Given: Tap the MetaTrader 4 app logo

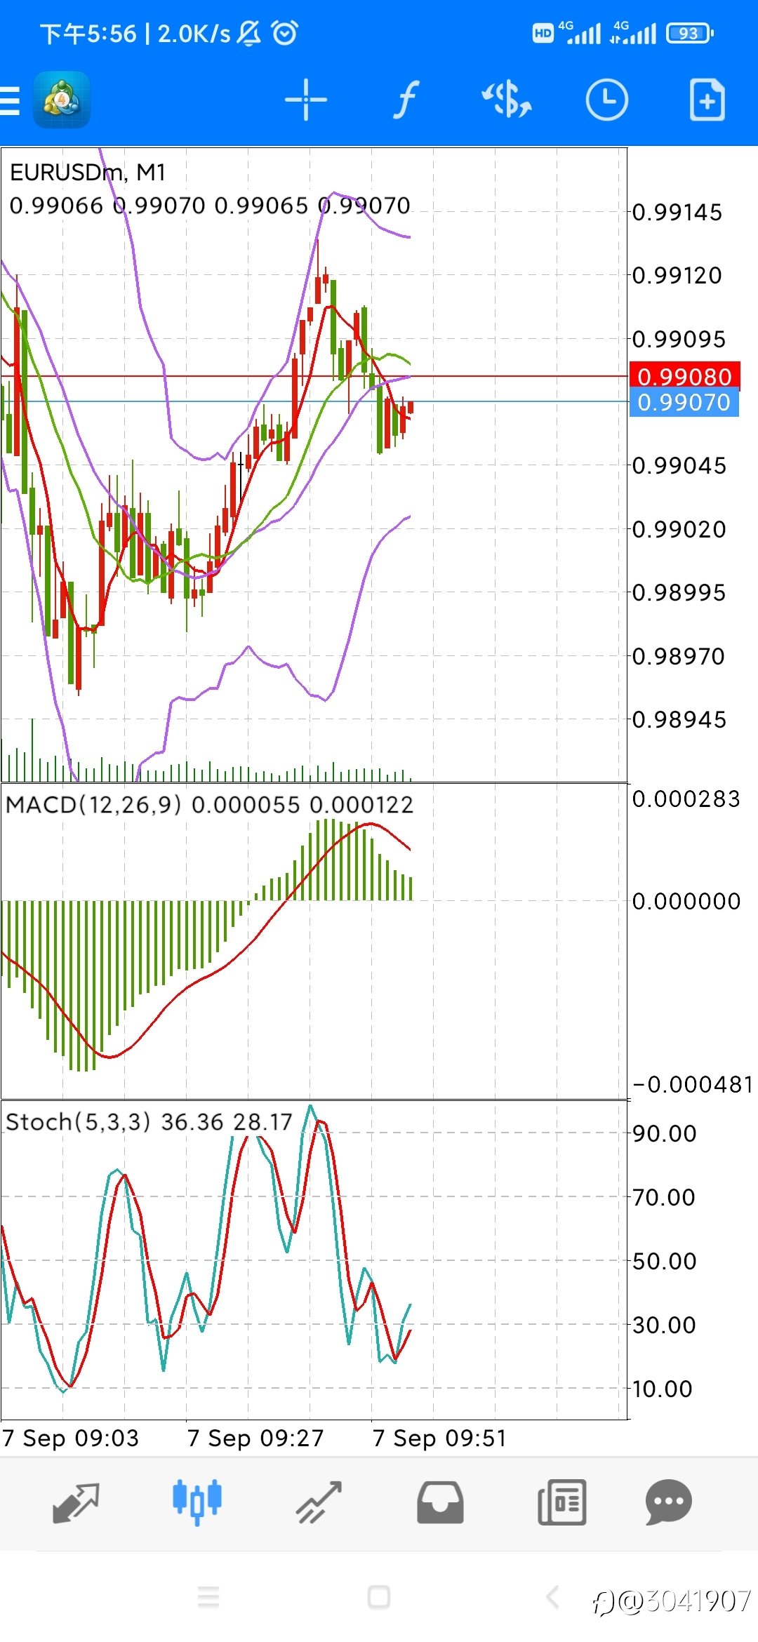Looking at the screenshot, I should [x=62, y=100].
